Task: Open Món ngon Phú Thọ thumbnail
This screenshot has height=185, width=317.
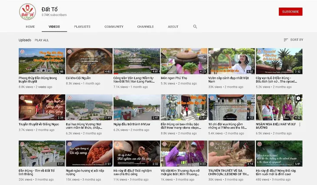Action: click(x=184, y=61)
